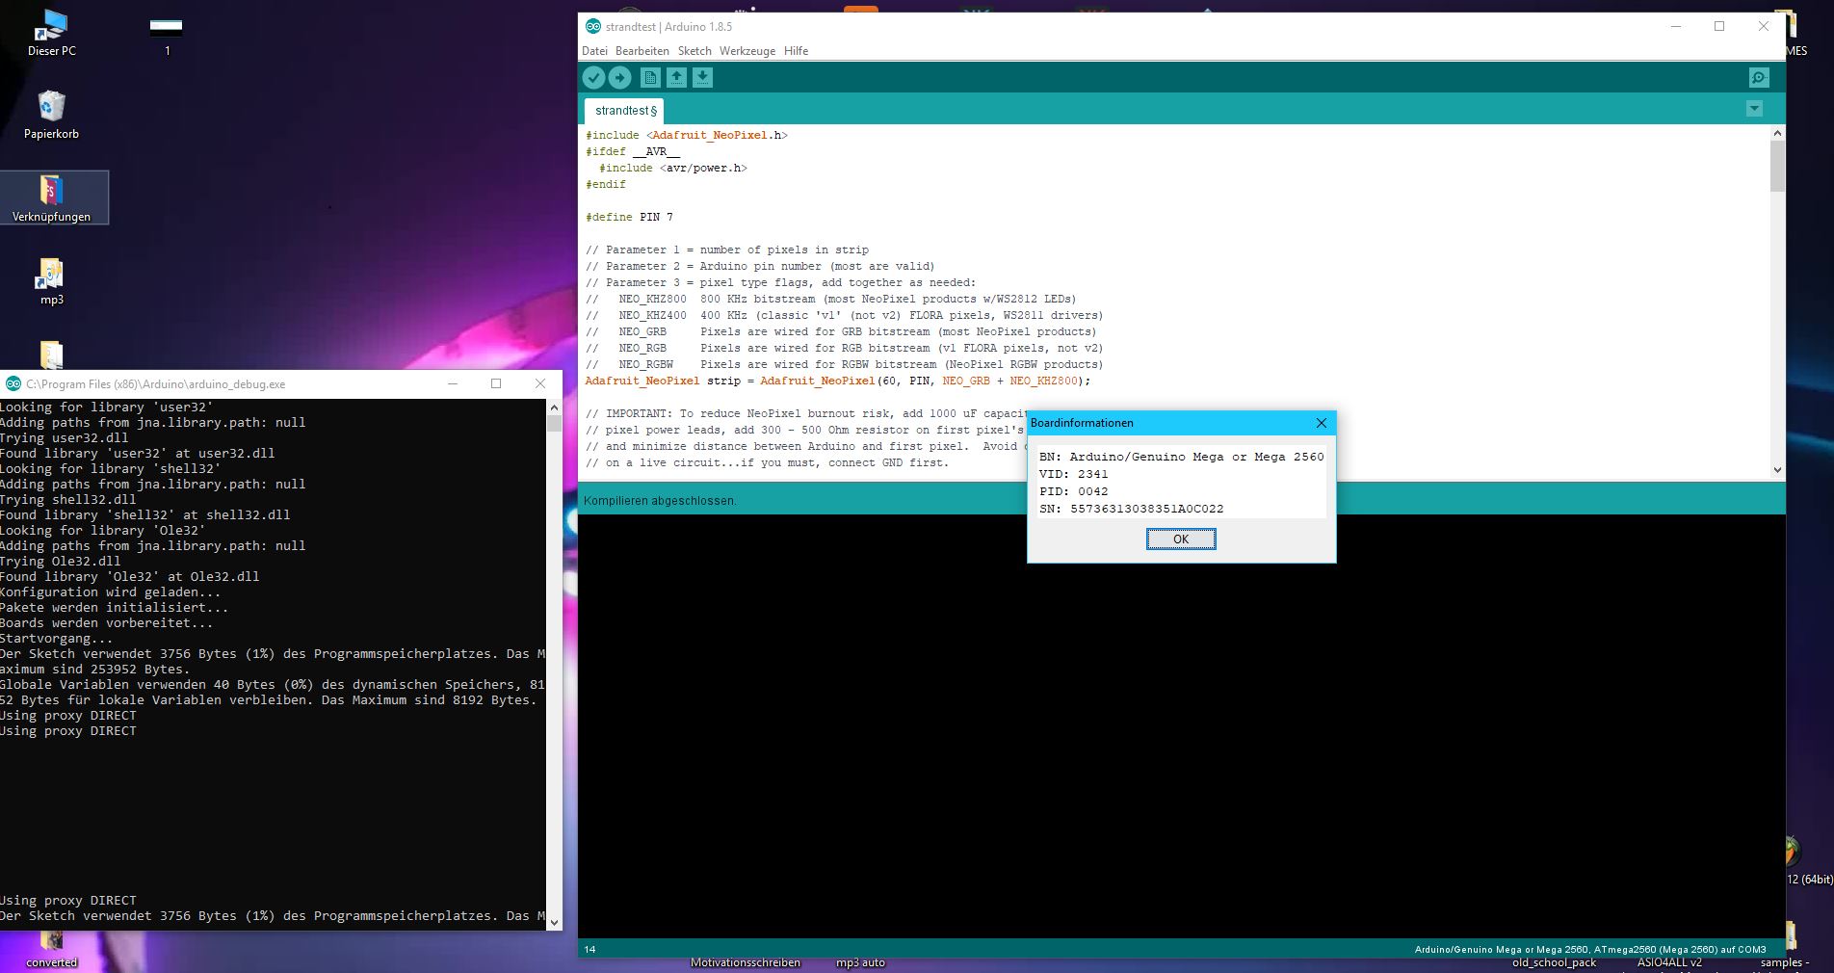Click the code editor scrollbar up arrow
The image size is (1834, 973).
coord(1777,133)
